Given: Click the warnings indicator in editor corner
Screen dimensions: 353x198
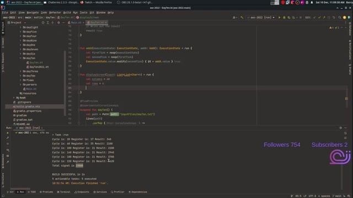Looking at the screenshot, I should click(x=334, y=28).
